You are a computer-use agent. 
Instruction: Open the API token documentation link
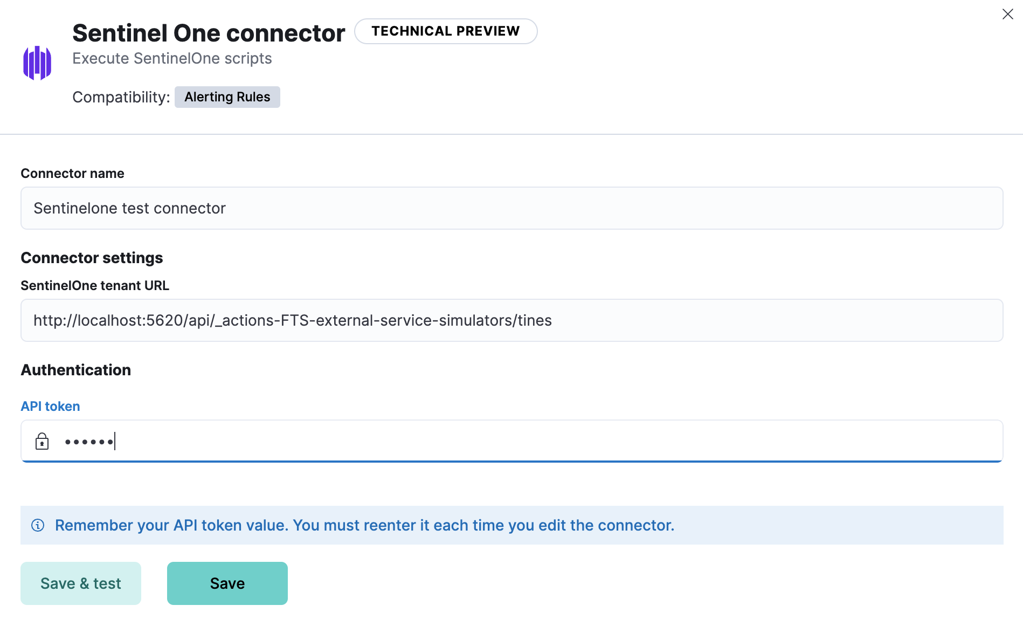[50, 406]
